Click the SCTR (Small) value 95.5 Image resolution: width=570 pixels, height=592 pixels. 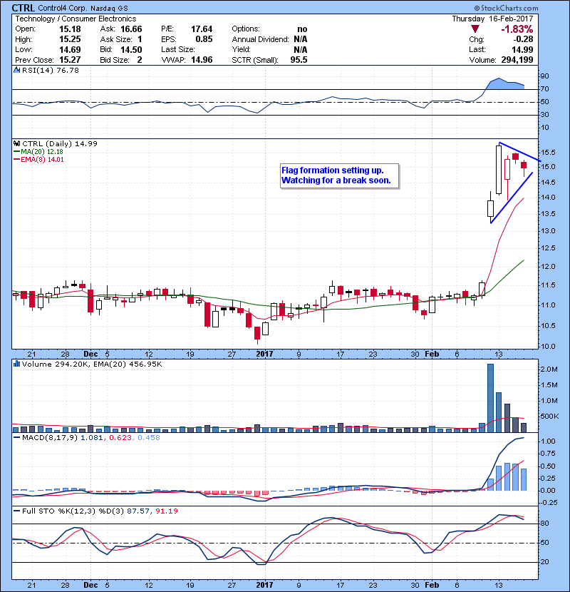point(299,60)
